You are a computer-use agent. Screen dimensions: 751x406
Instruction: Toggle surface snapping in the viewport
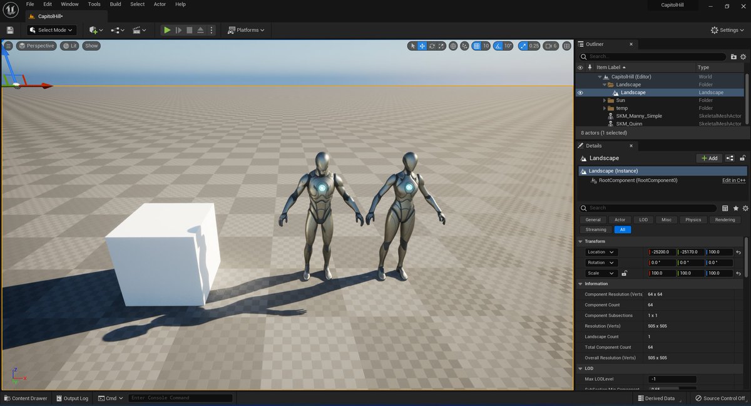[465, 46]
